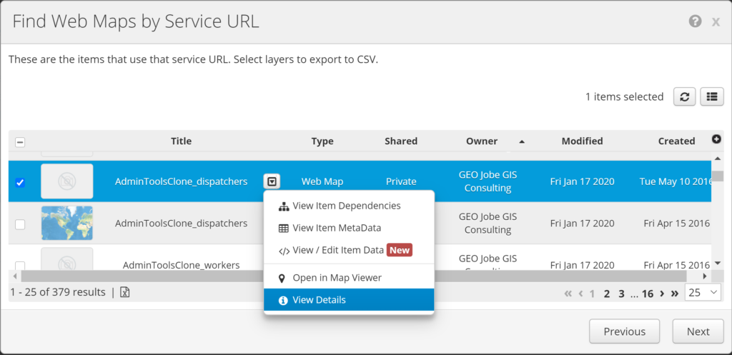This screenshot has height=355, width=732.
Task: Click the Owner column sort arrow
Action: 522,141
